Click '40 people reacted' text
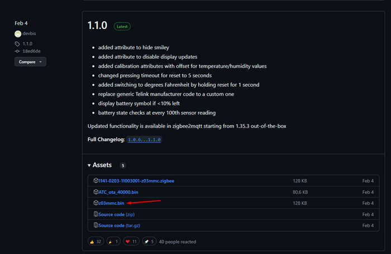 tap(177, 242)
